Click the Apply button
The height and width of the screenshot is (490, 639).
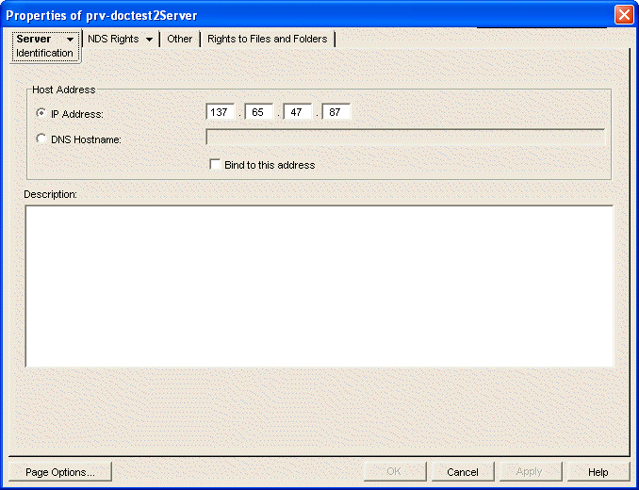coord(531,472)
